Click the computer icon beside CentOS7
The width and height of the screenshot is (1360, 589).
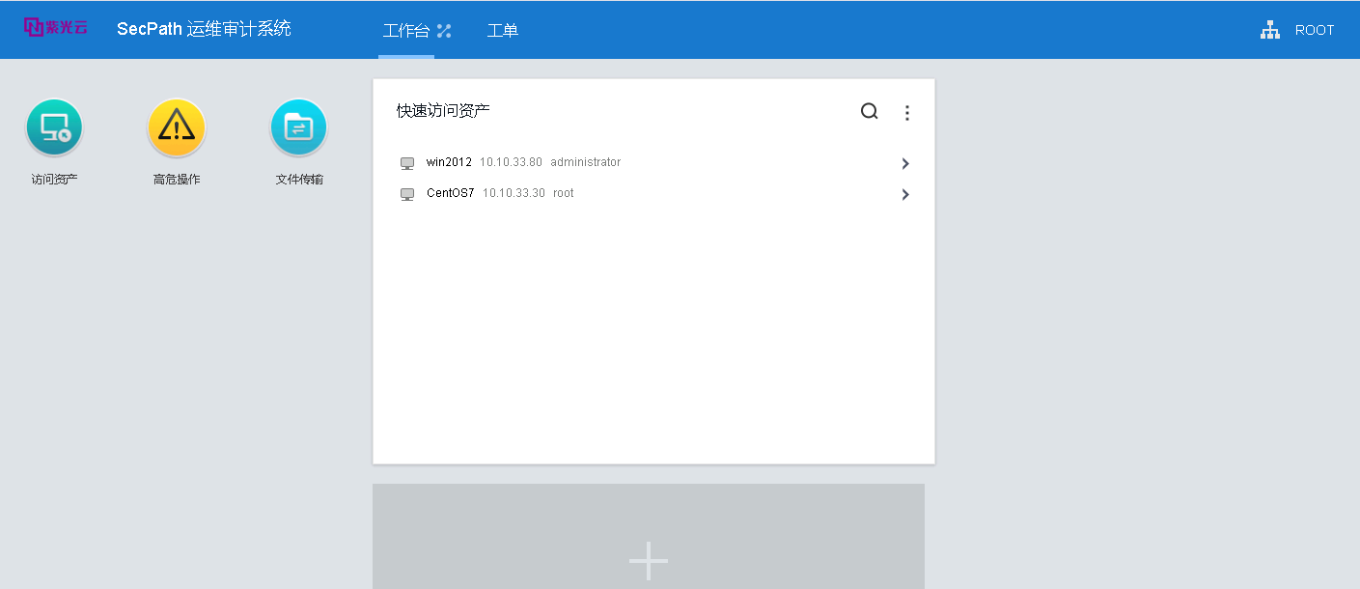pos(407,194)
